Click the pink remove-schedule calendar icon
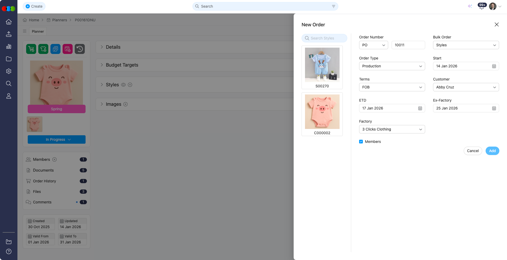This screenshot has width=507, height=260. 67,49
